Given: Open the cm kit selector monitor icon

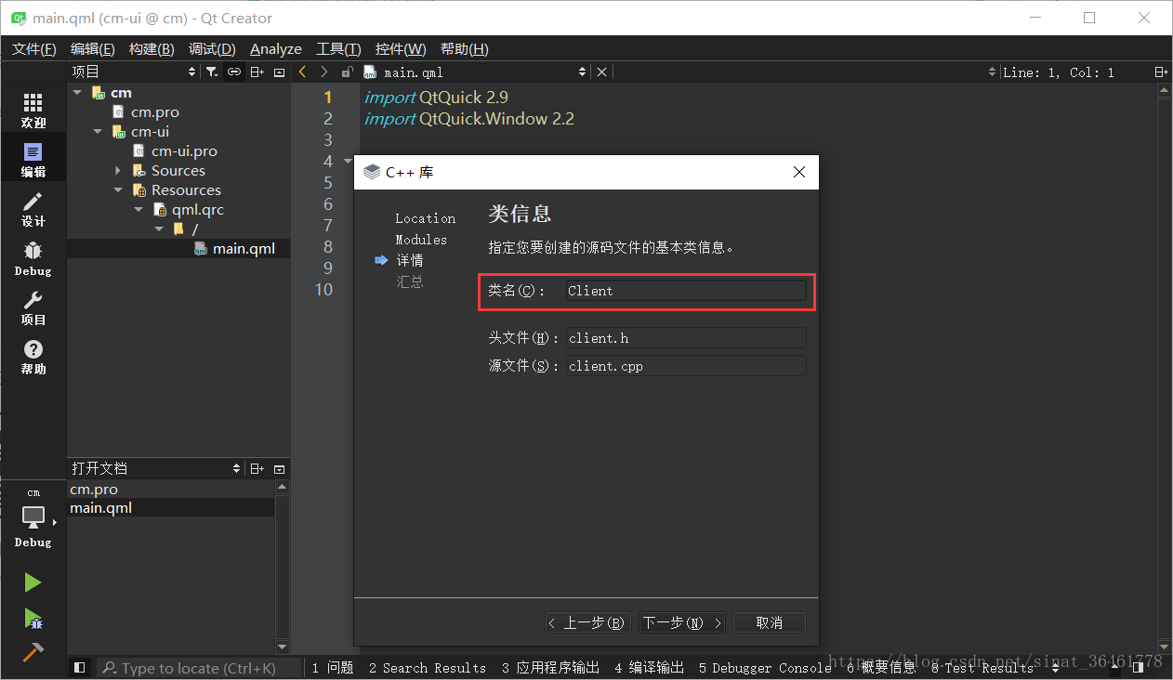Looking at the screenshot, I should pyautogui.click(x=33, y=517).
